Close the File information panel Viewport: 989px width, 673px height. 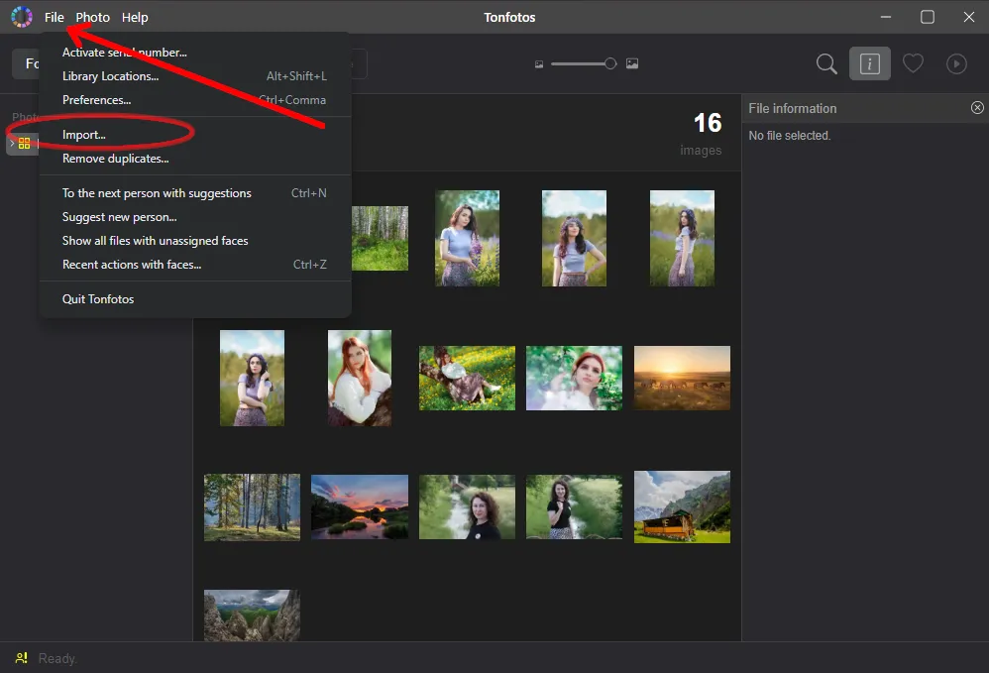[x=978, y=108]
